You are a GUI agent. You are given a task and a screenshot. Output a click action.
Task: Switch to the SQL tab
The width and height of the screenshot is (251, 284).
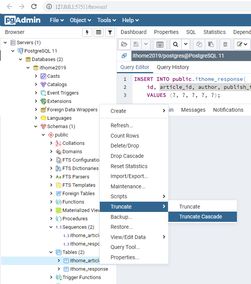point(191,32)
